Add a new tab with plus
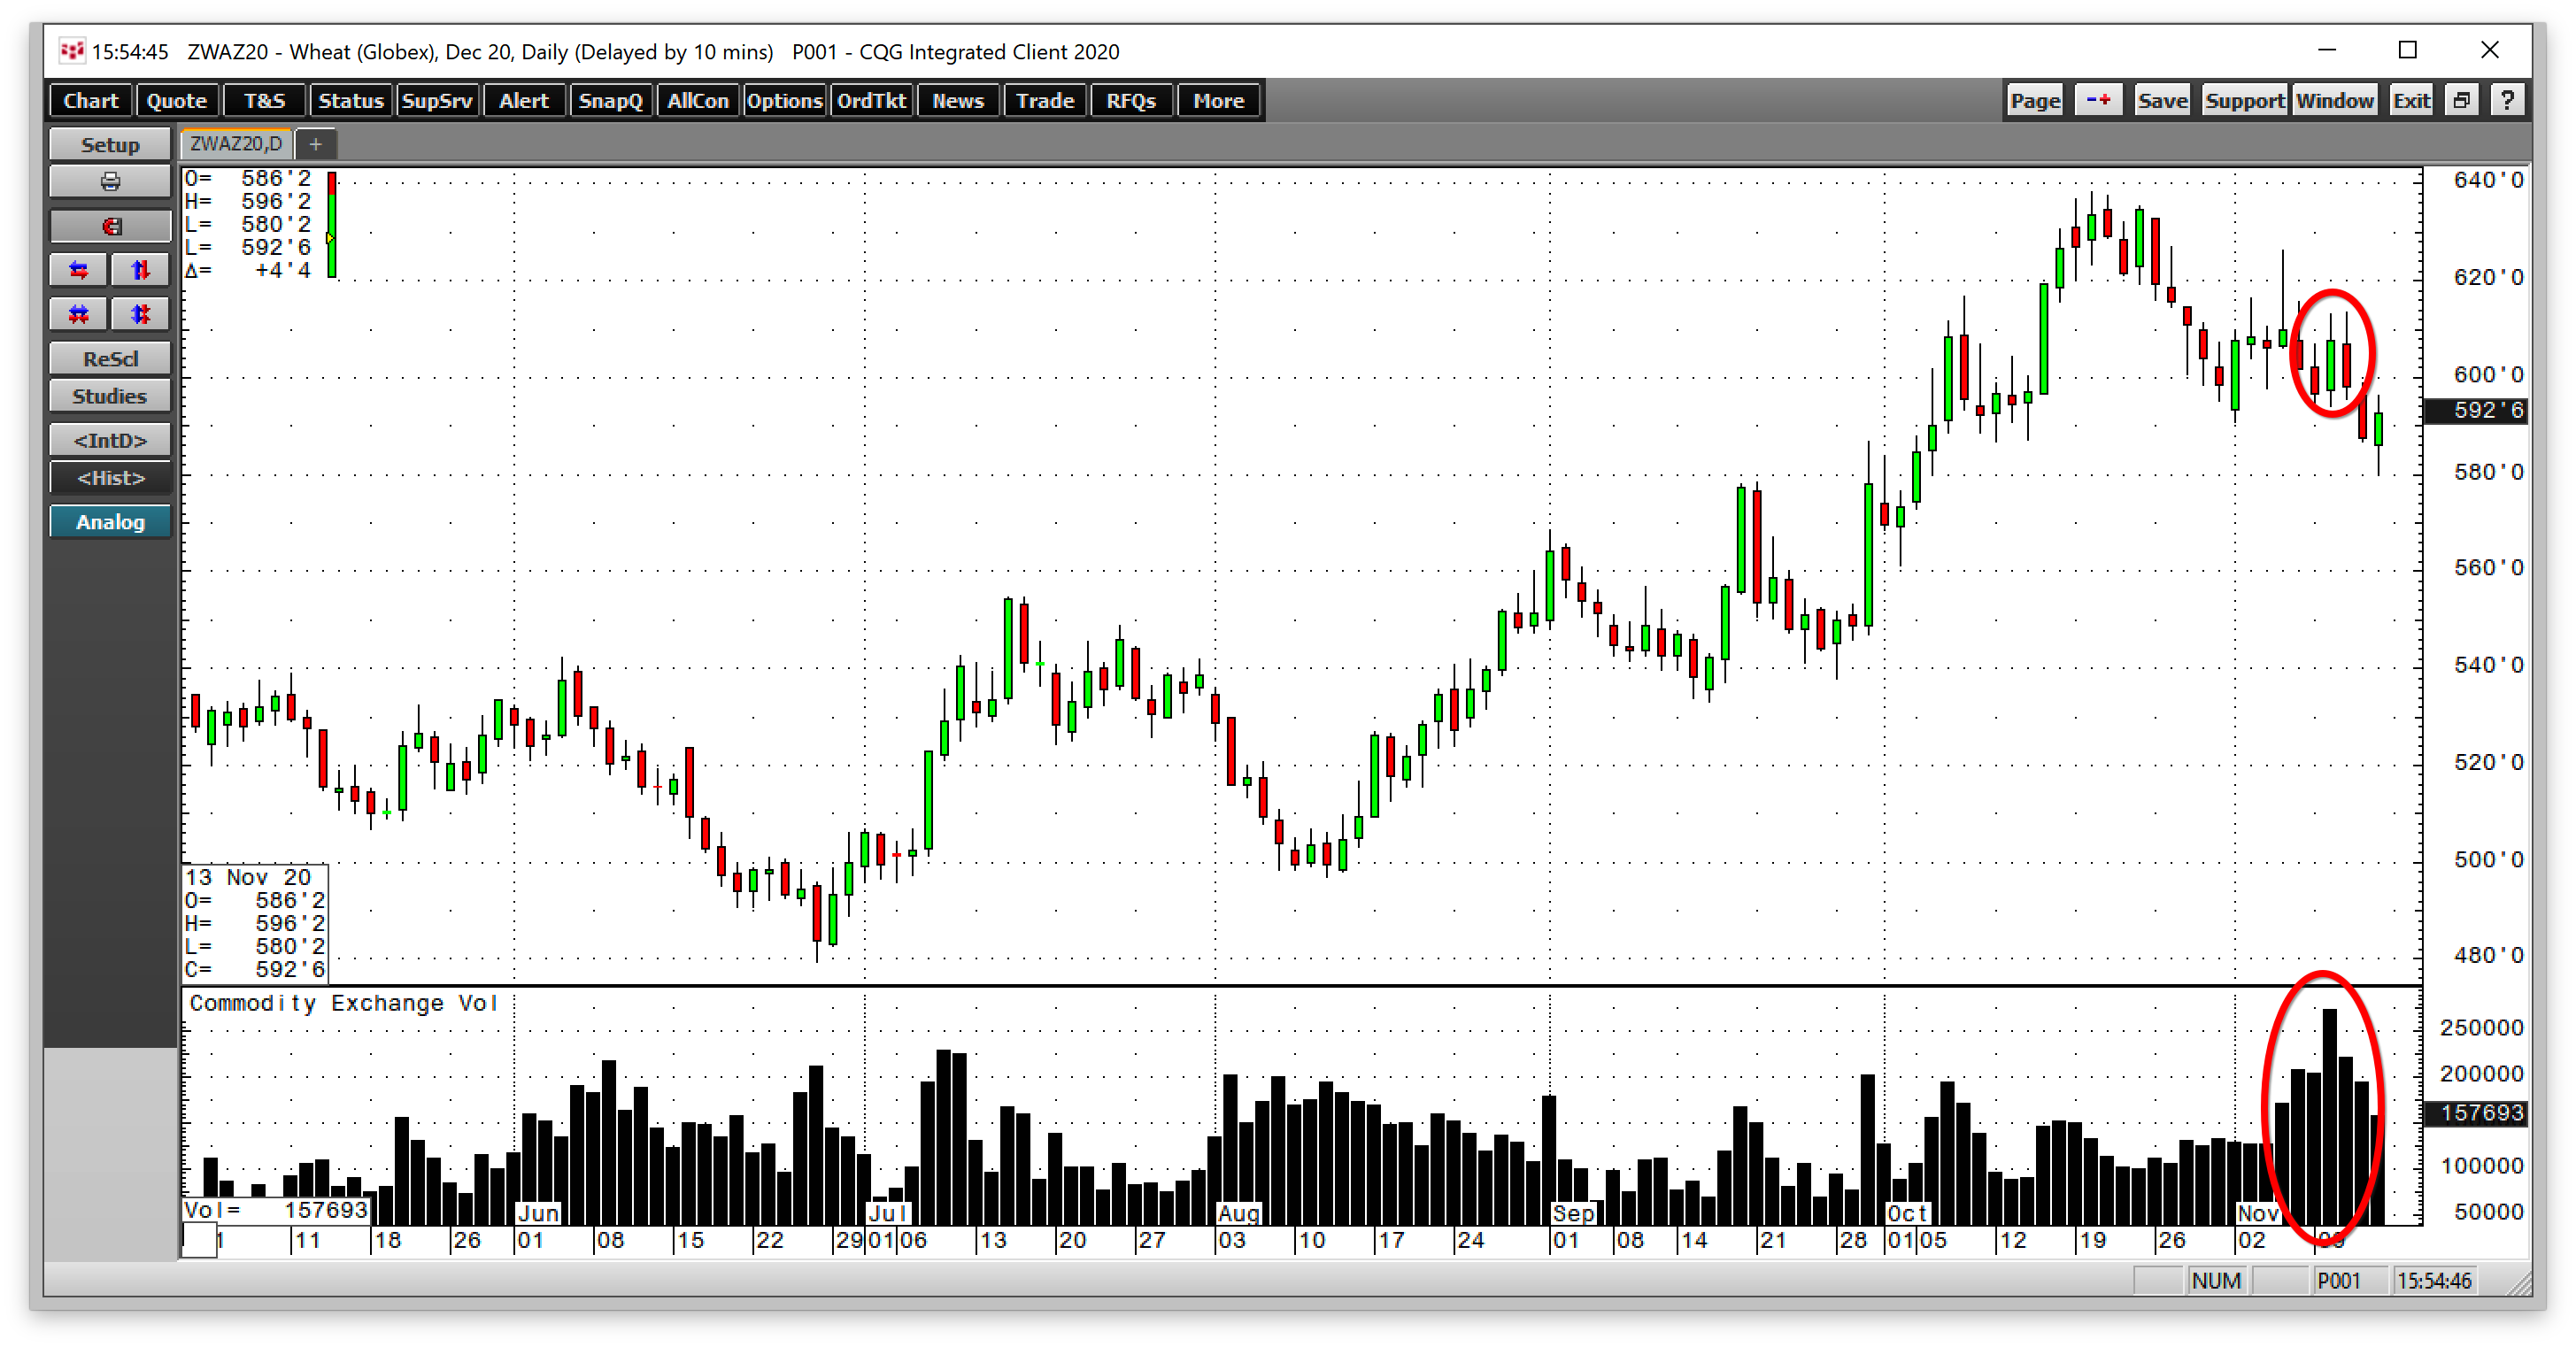The height and width of the screenshot is (1347, 2576). pyautogui.click(x=315, y=144)
